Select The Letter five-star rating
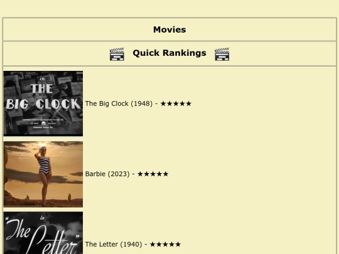 tap(165, 245)
